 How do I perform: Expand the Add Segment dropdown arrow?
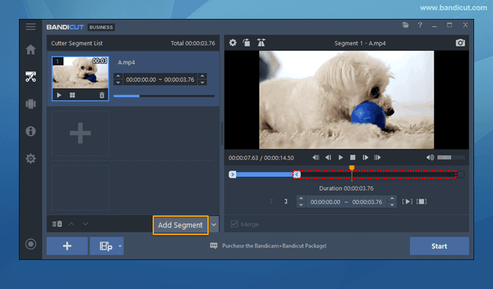point(214,225)
